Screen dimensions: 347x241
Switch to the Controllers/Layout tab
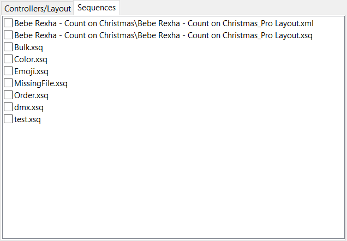(38, 9)
